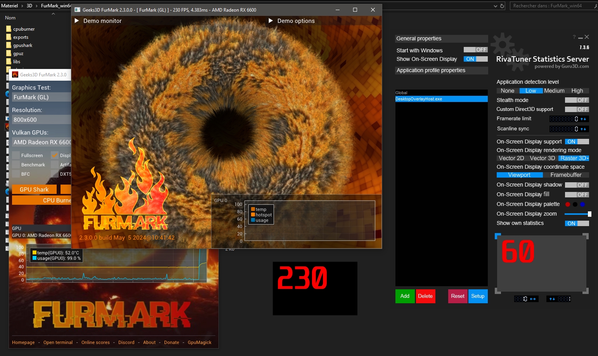This screenshot has height=356, width=598.
Task: Select Medium application detection level
Action: (x=554, y=91)
